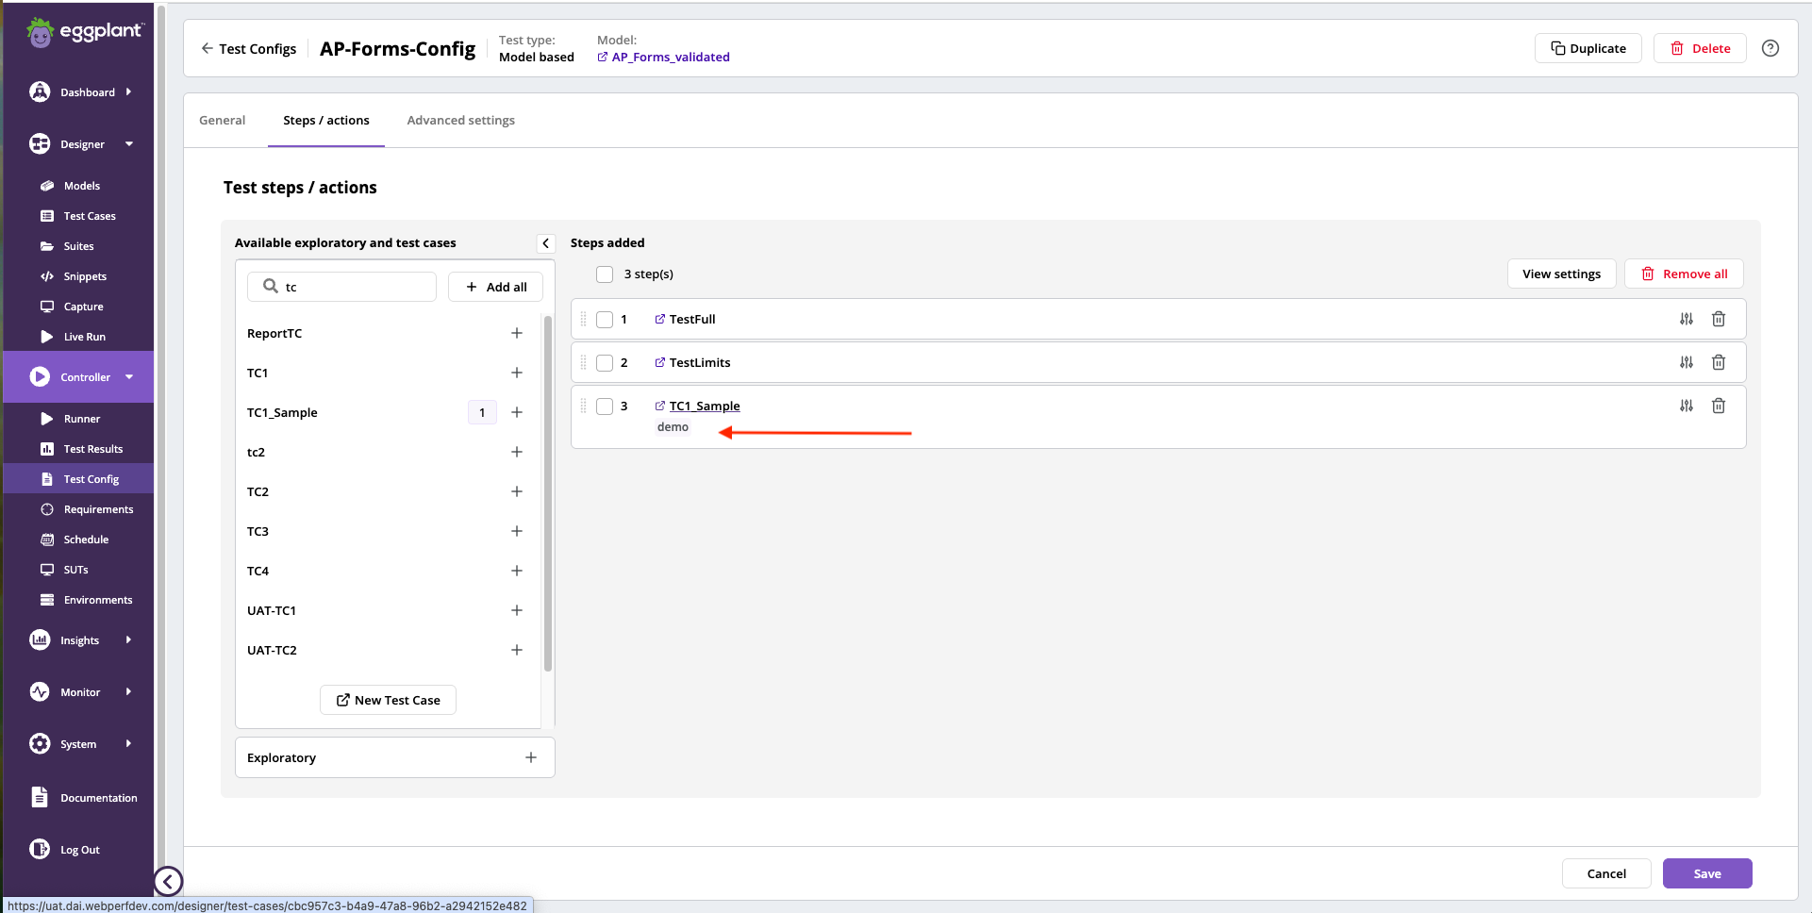Open the Advanced settings tab
Viewport: 1812px width, 913px height.
point(460,120)
